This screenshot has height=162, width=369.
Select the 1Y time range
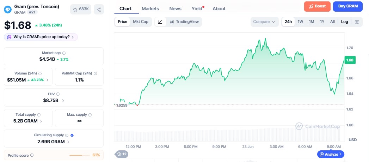pyautogui.click(x=322, y=22)
